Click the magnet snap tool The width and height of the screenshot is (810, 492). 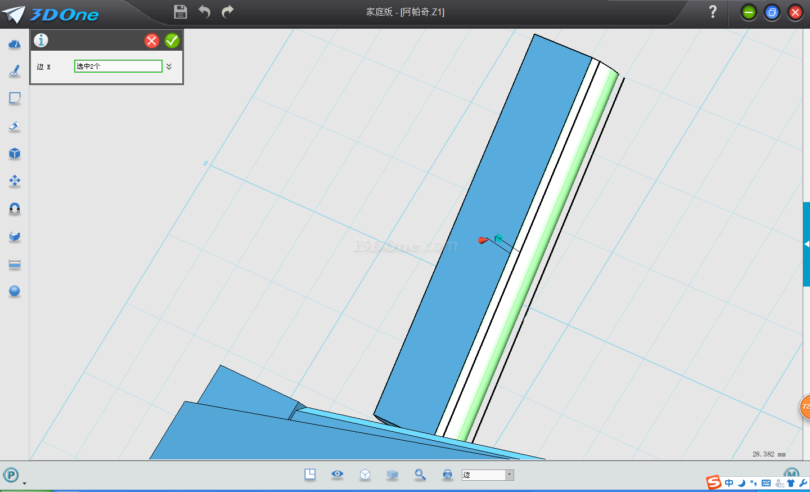pos(15,209)
